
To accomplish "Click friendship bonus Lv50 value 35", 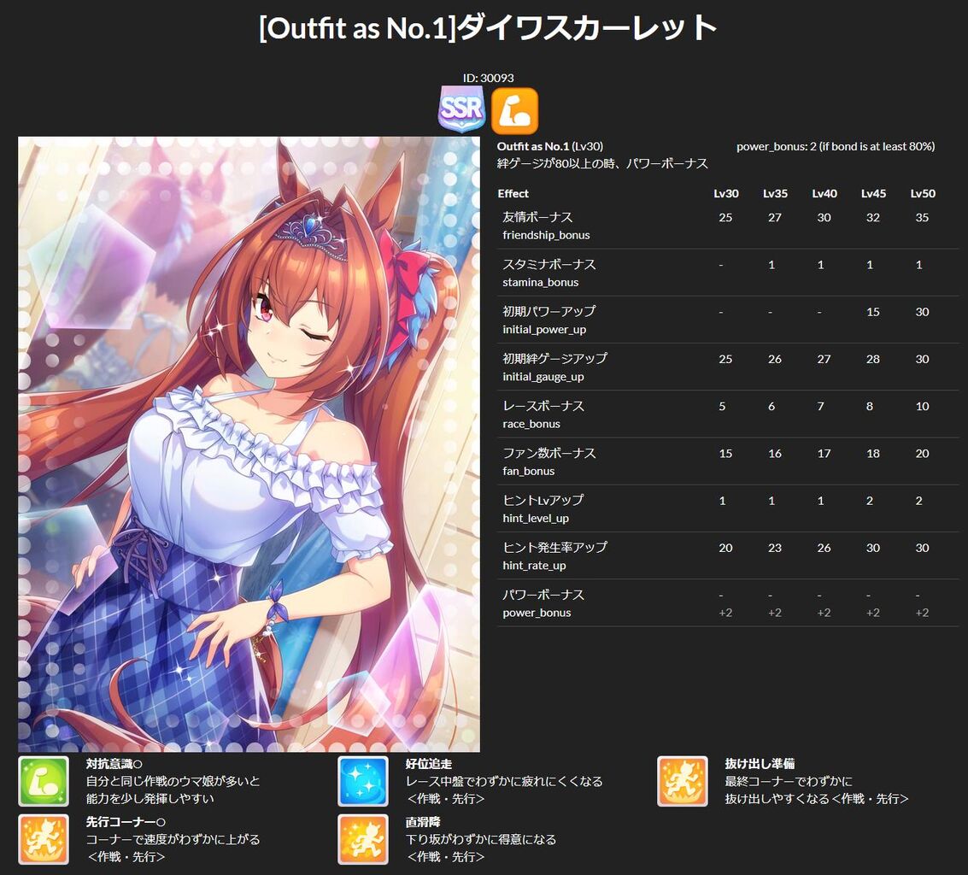I will (x=922, y=217).
